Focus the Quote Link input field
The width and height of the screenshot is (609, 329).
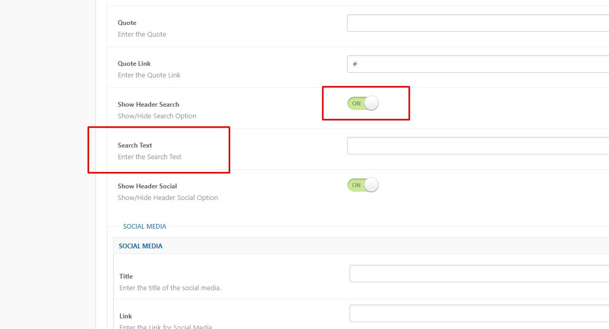(x=477, y=64)
